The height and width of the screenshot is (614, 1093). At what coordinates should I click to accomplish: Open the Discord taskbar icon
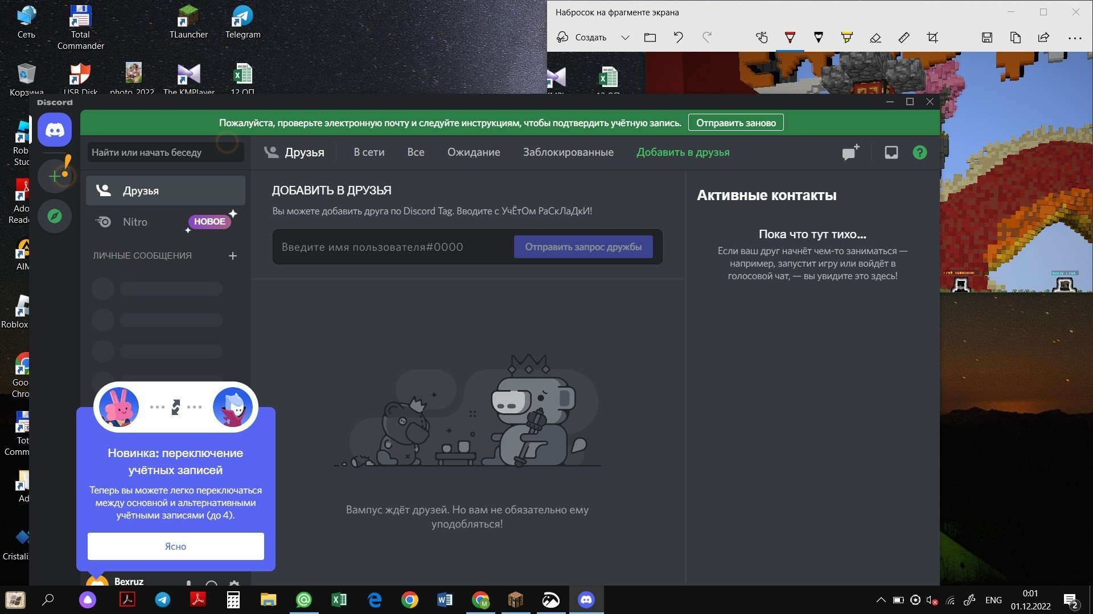[586, 600]
